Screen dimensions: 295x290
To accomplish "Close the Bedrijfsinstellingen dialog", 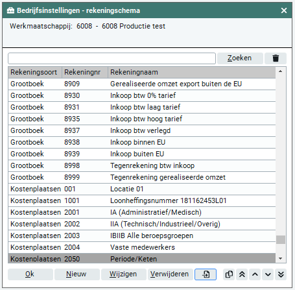I will 284,10.
